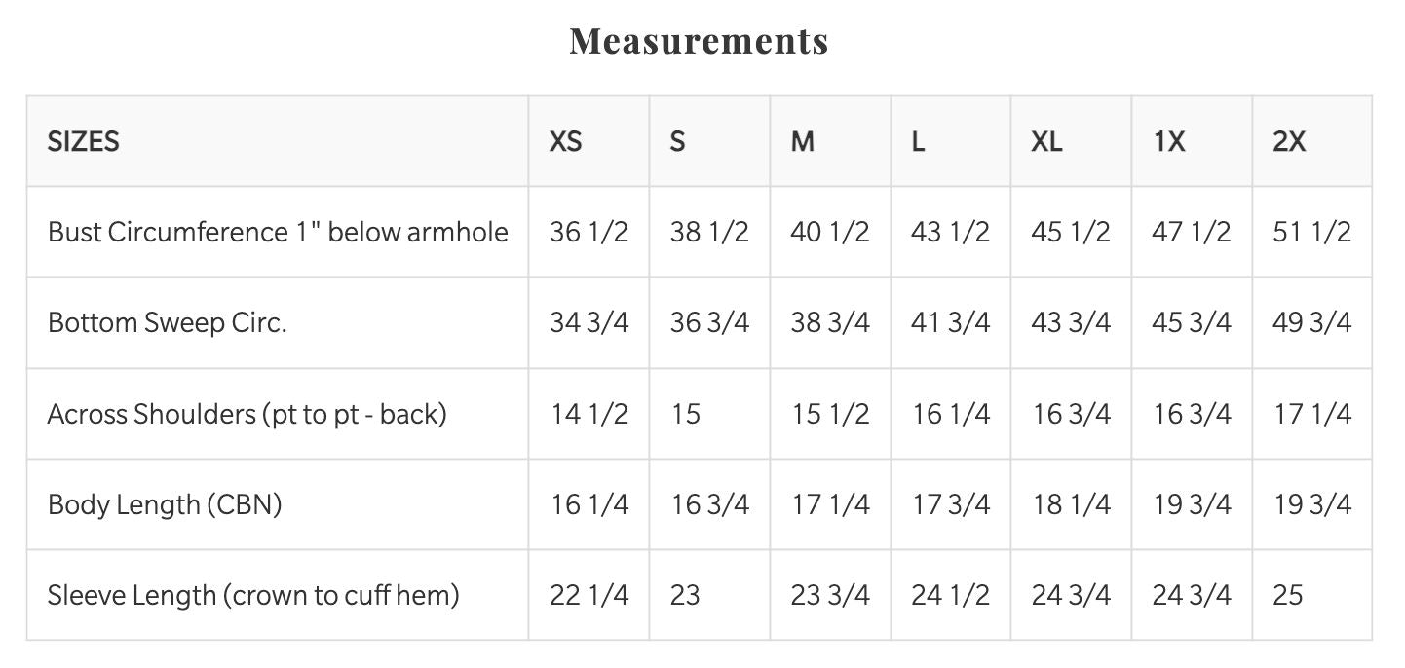Select the Bottom Sweep Circ. row label

pyautogui.click(x=168, y=323)
